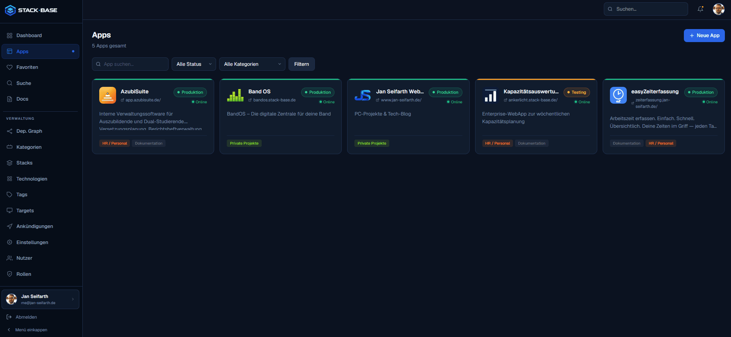
Task: Click the Neue App button
Action: click(x=704, y=36)
